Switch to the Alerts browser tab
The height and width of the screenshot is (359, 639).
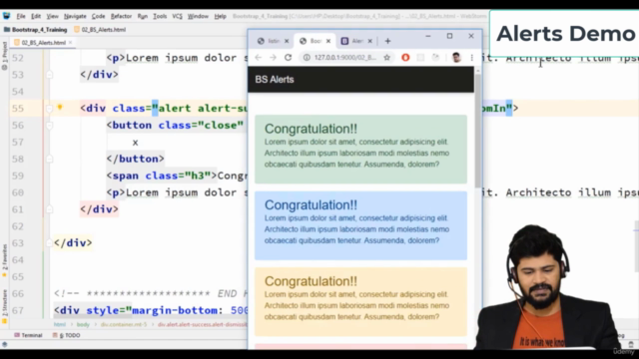352,41
